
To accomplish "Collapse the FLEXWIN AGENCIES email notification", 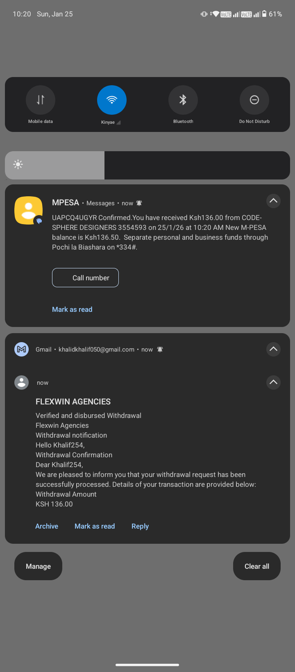I will coord(273,382).
